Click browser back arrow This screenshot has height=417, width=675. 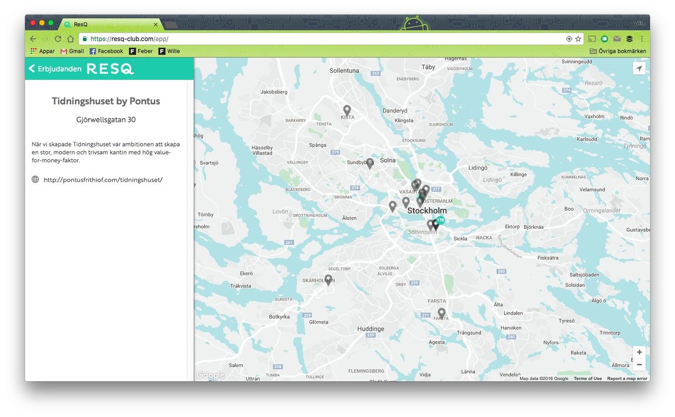coord(33,39)
